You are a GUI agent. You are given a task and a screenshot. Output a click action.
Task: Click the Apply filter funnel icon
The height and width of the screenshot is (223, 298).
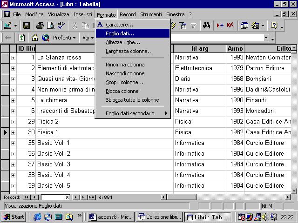click(x=193, y=26)
